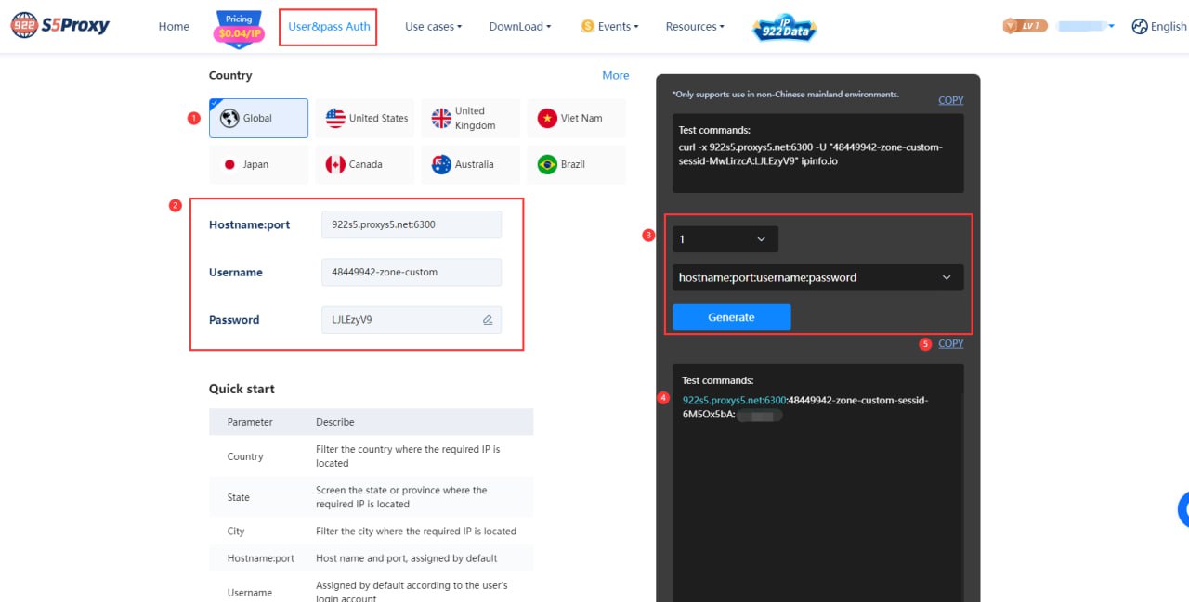Click the globe language icon
Image resolution: width=1189 pixels, height=602 pixels.
click(1140, 26)
